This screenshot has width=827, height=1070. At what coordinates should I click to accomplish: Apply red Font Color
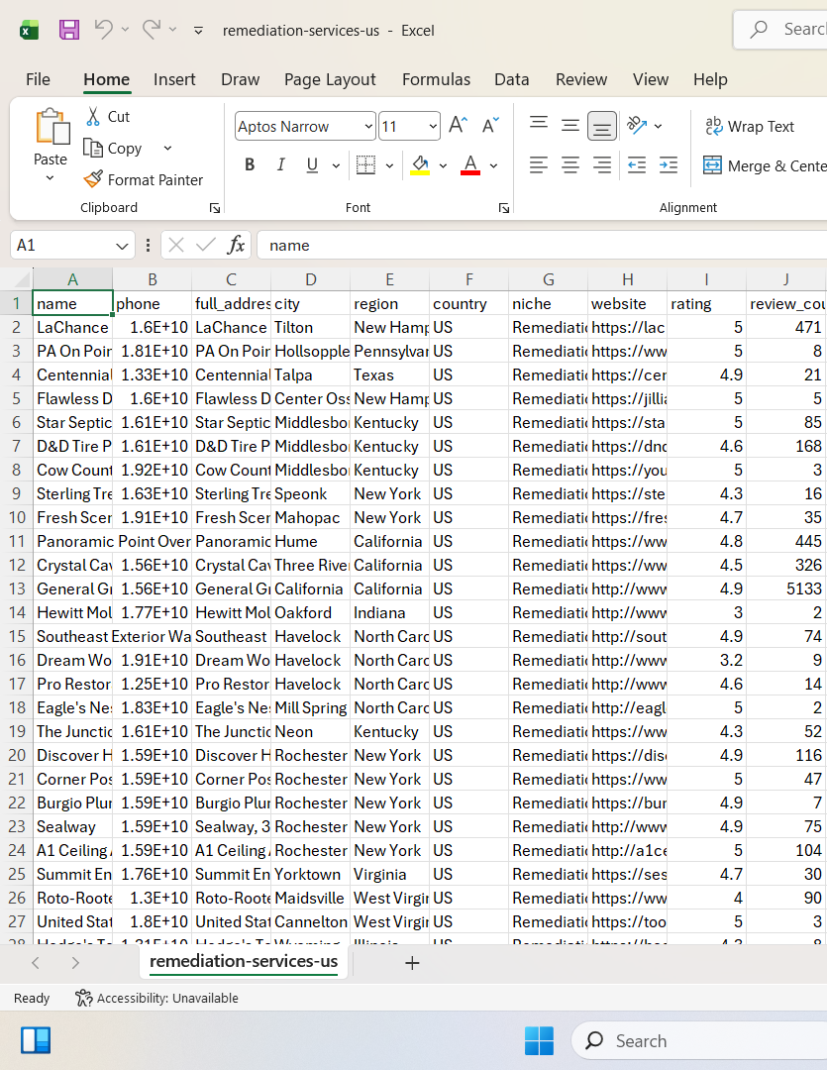470,164
